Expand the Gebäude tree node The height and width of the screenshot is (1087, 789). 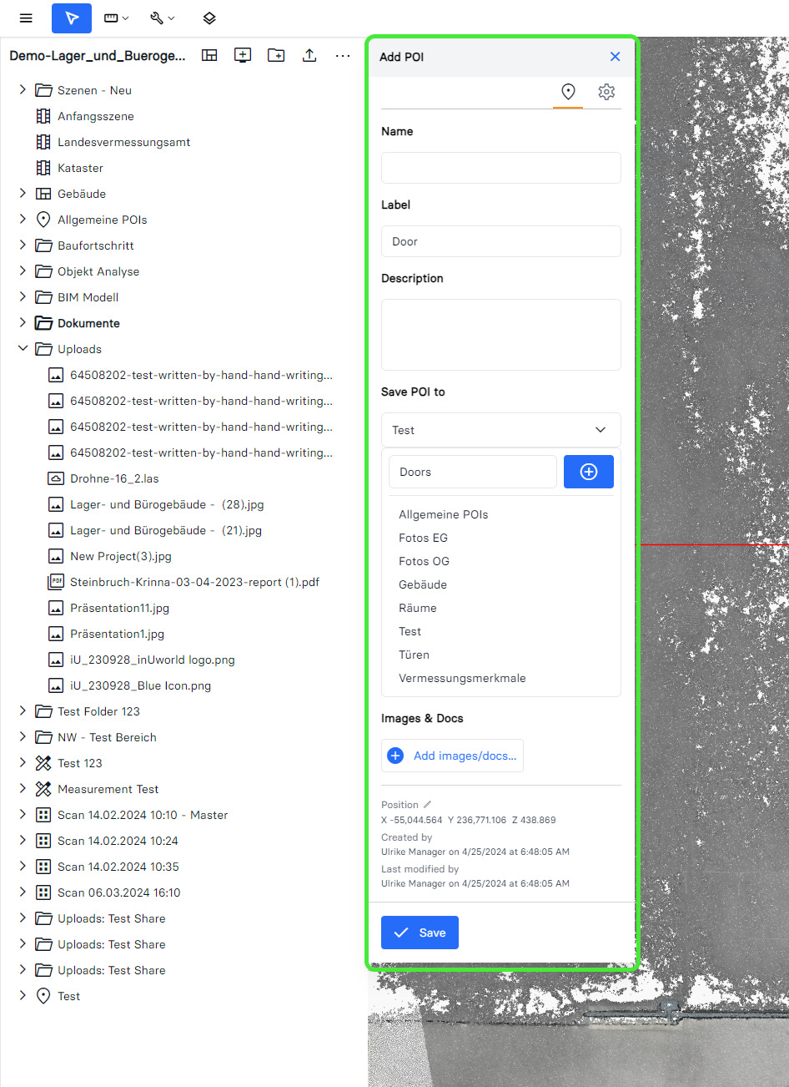23,194
